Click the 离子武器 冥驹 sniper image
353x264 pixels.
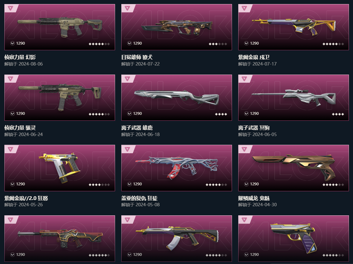pos(294,98)
